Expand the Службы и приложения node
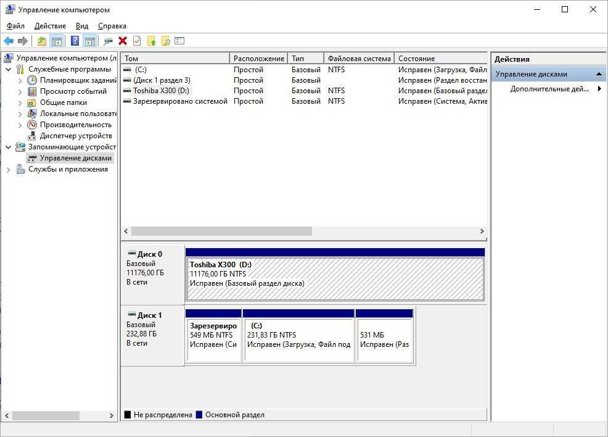The height and width of the screenshot is (437, 608). tap(9, 169)
